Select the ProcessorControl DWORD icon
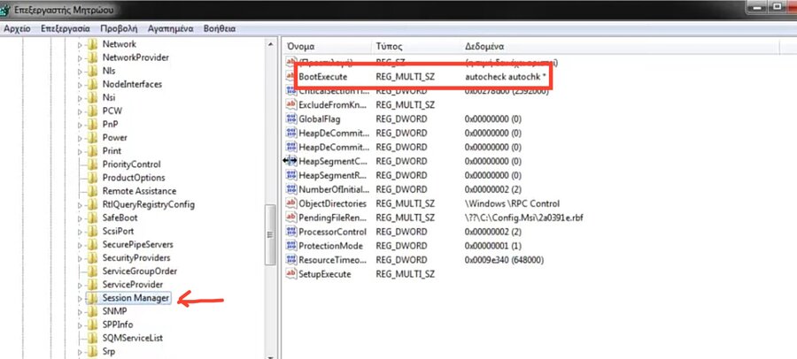This screenshot has height=359, width=797. 291,232
